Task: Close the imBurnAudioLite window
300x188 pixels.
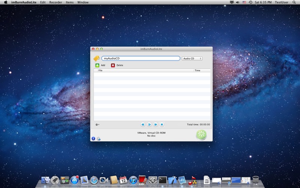Action: 93,49
